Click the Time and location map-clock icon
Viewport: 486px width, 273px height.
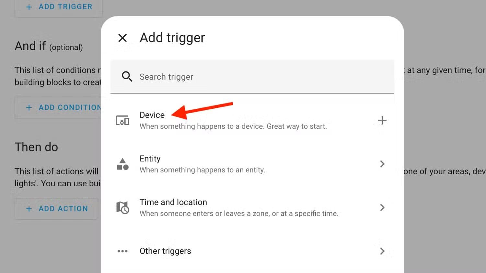[122, 208]
